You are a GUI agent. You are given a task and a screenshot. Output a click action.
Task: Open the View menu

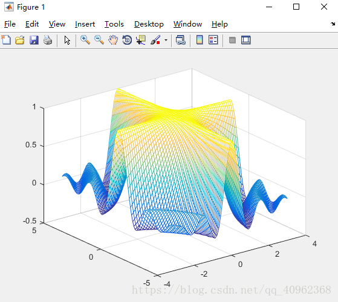coord(57,24)
